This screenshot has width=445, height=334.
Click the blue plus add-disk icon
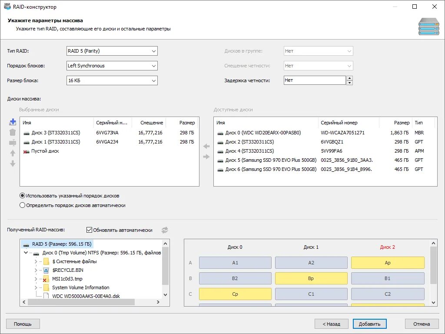coord(13,122)
